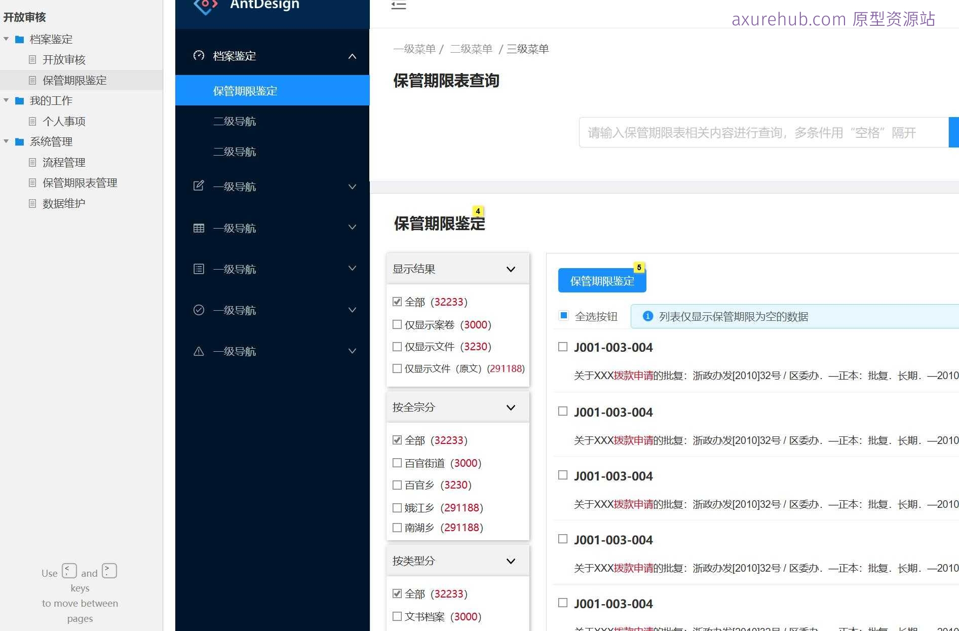The width and height of the screenshot is (959, 631).
Task: Collapse the 档案鉴定 navigation group
Action: point(352,56)
